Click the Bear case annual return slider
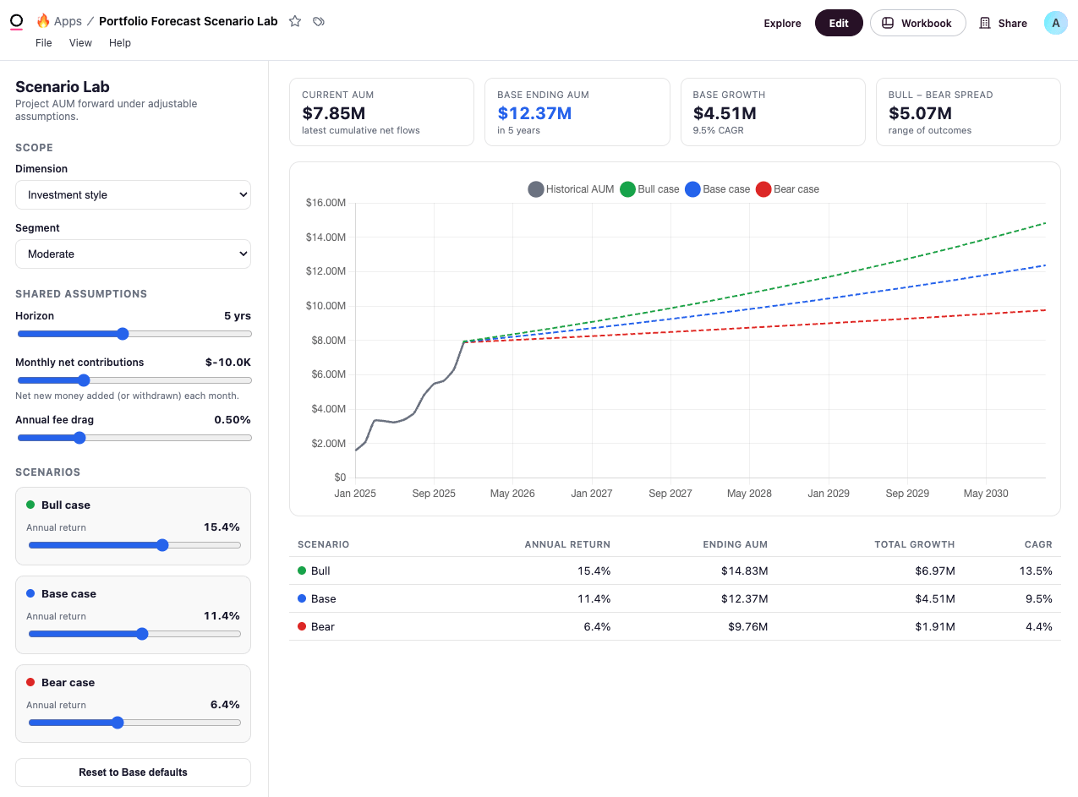The image size is (1078, 797). (134, 723)
